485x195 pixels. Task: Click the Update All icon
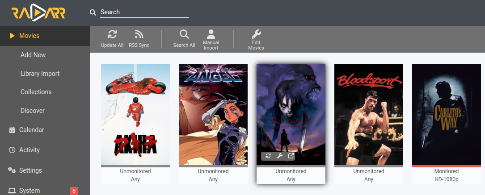click(112, 35)
